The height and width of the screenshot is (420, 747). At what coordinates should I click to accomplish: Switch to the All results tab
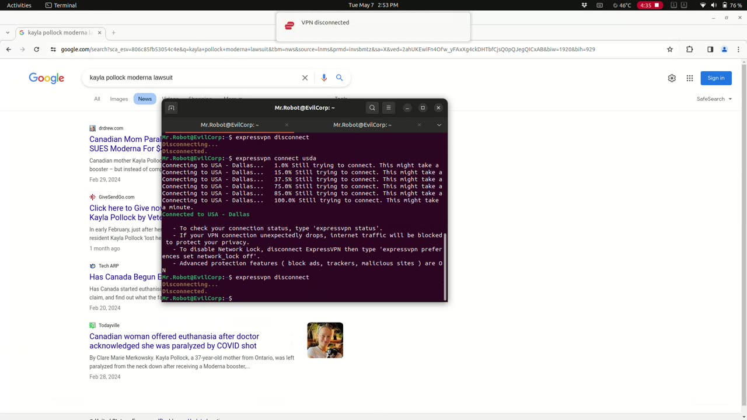coord(97,99)
